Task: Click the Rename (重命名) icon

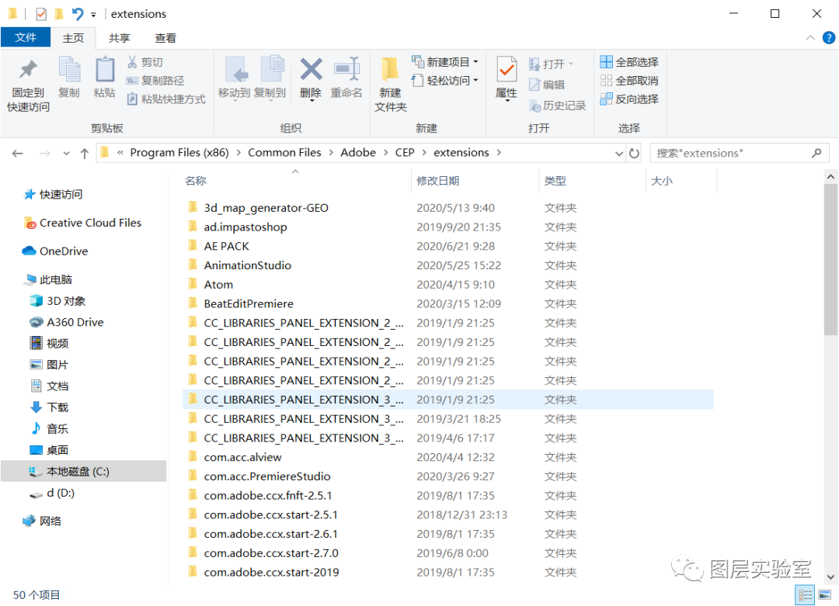Action: click(x=346, y=70)
